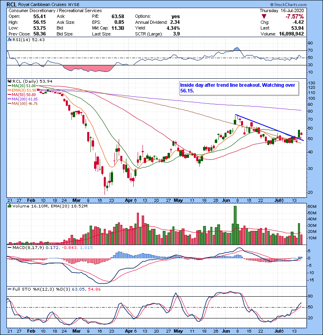Click the Last value 53.94

tap(297, 28)
